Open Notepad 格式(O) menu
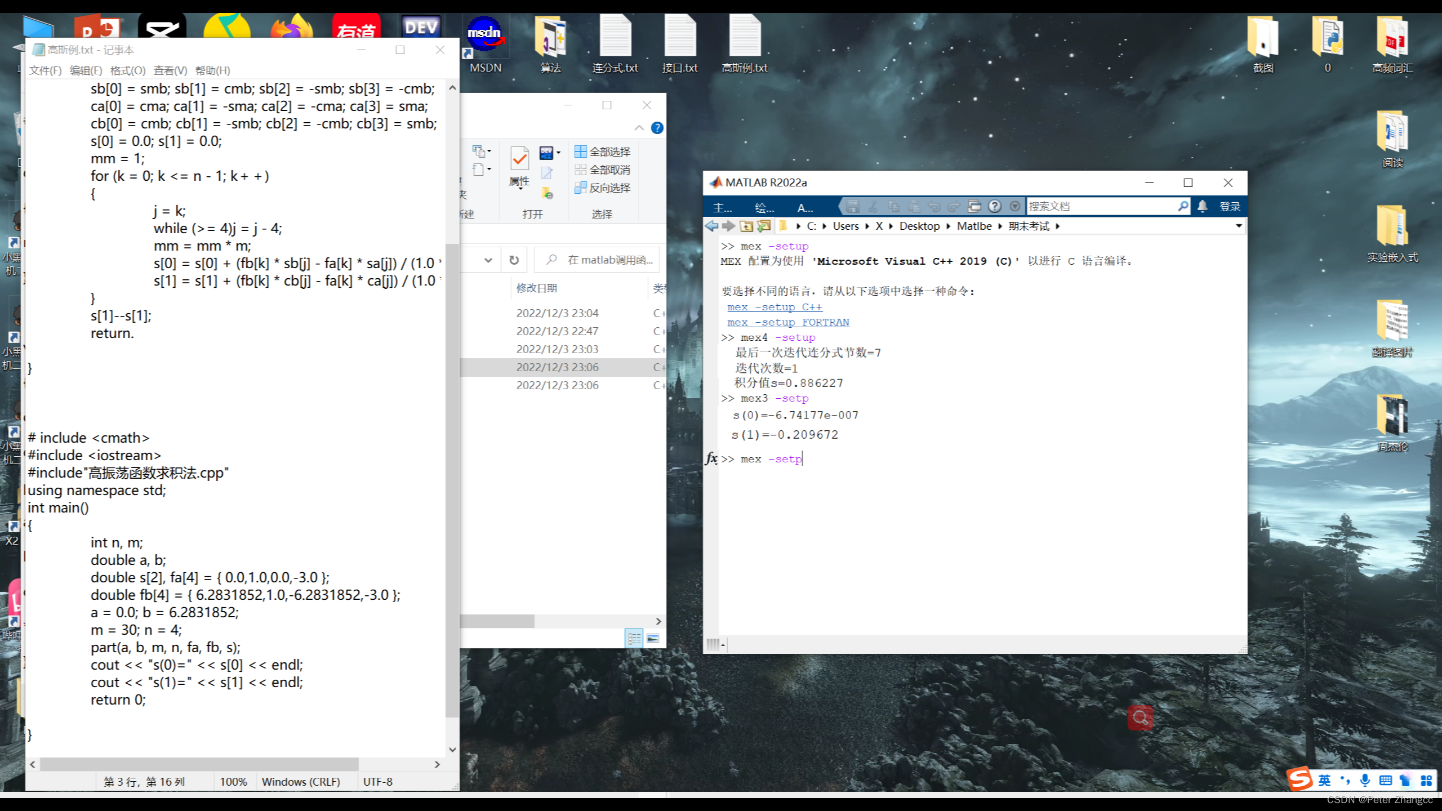The width and height of the screenshot is (1442, 811). pos(127,70)
